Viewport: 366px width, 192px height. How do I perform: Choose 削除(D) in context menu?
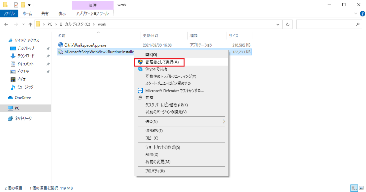point(152,155)
